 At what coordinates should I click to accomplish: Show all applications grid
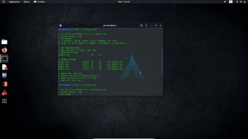click(x=4, y=101)
